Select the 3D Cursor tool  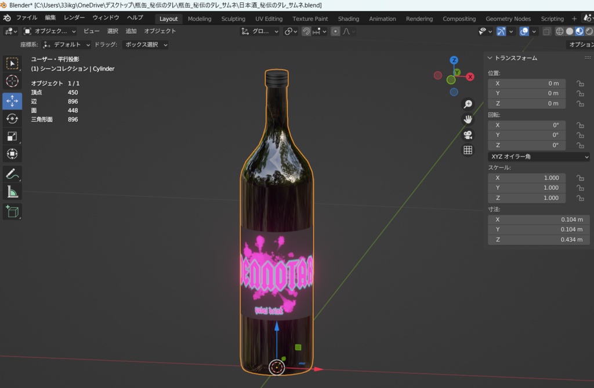point(12,81)
